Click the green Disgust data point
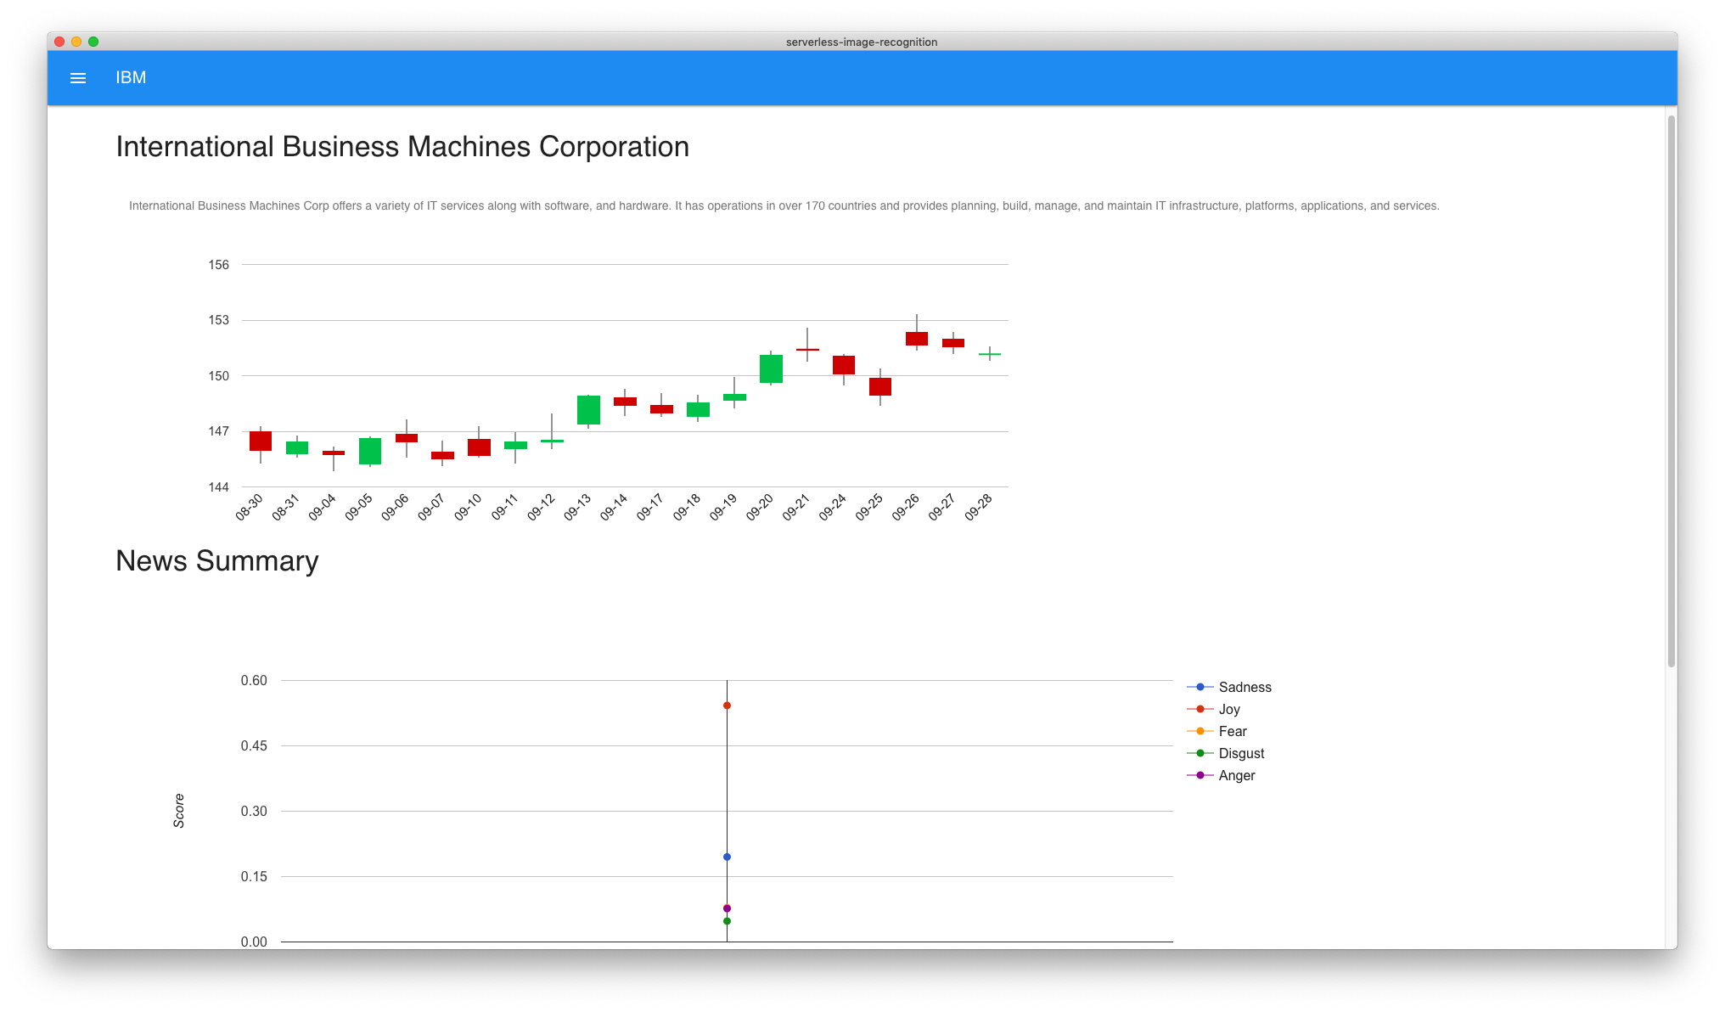The width and height of the screenshot is (1725, 1012). pos(727,921)
